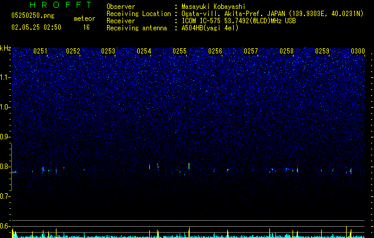Screen dimensions: 374x238
Task: Click the Receiving antenna field label
Action: pyautogui.click(x=137, y=28)
